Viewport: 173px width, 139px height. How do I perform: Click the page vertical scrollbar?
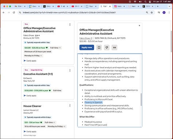pyautogui.click(x=171, y=41)
